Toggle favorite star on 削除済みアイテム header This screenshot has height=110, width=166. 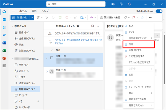click(x=78, y=26)
